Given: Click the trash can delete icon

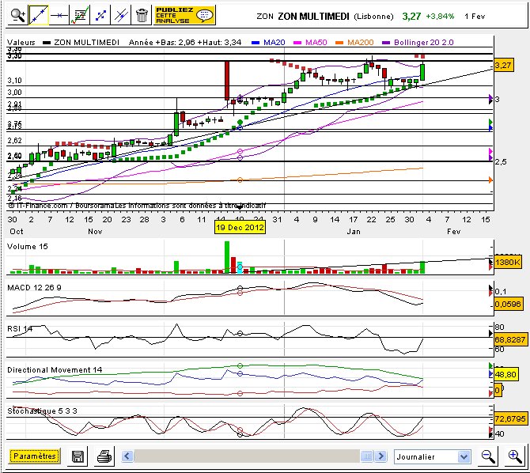Looking at the screenshot, I should pos(142,15).
